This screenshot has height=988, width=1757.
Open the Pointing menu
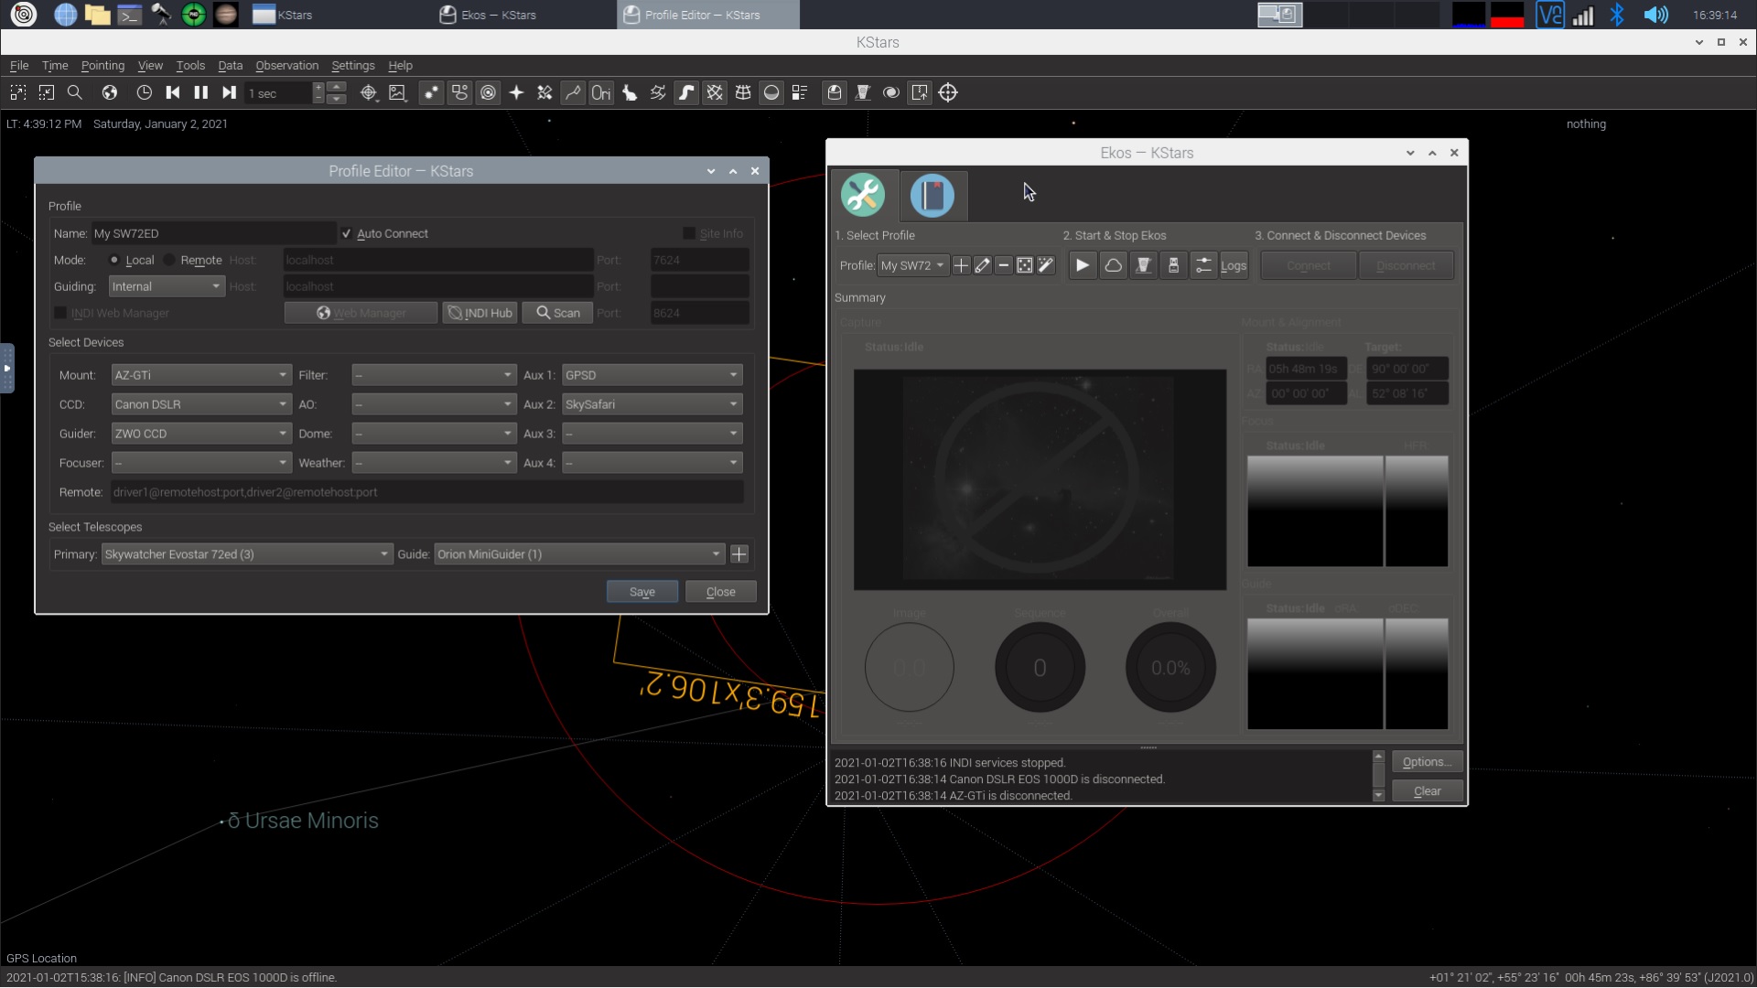[102, 66]
